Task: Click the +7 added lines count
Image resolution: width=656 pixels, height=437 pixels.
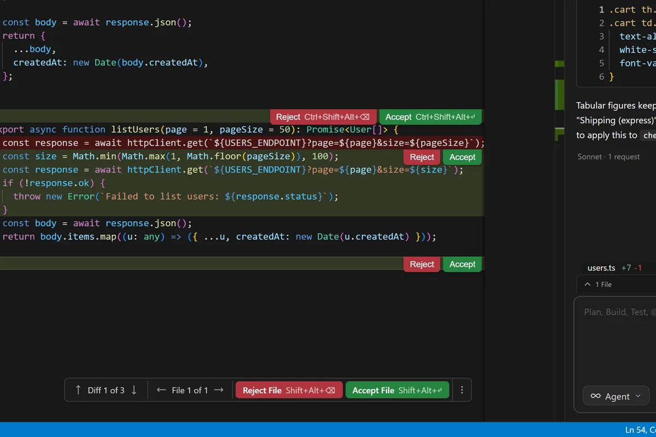Action: click(626, 268)
